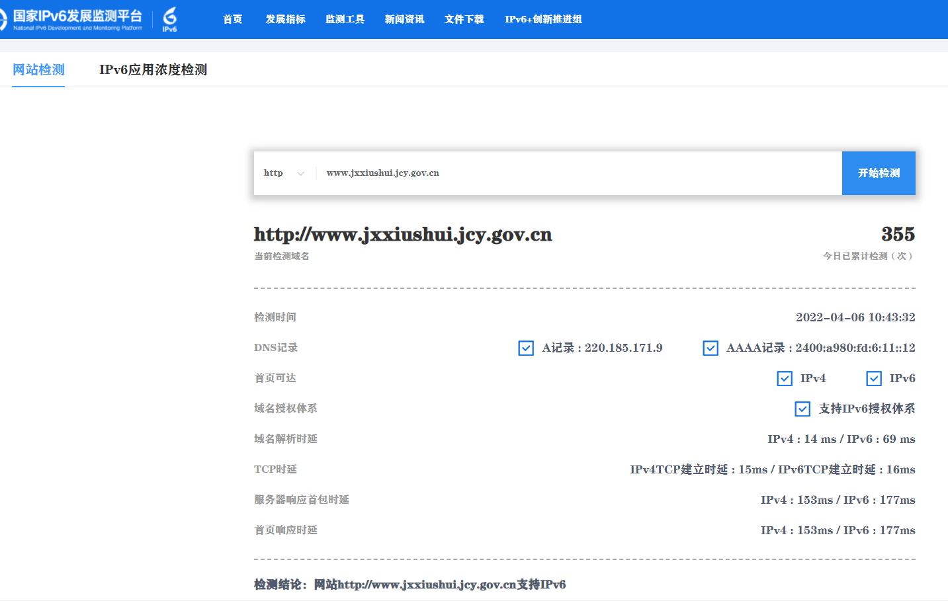Click the 域名授权体系 label
The width and height of the screenshot is (948, 601).
click(x=286, y=409)
